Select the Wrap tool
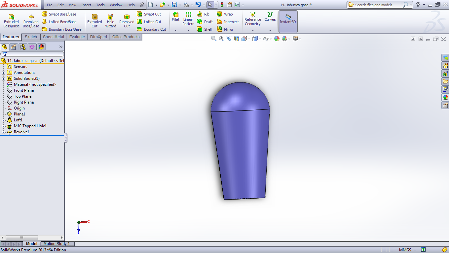This screenshot has height=253, width=449. pos(225,14)
